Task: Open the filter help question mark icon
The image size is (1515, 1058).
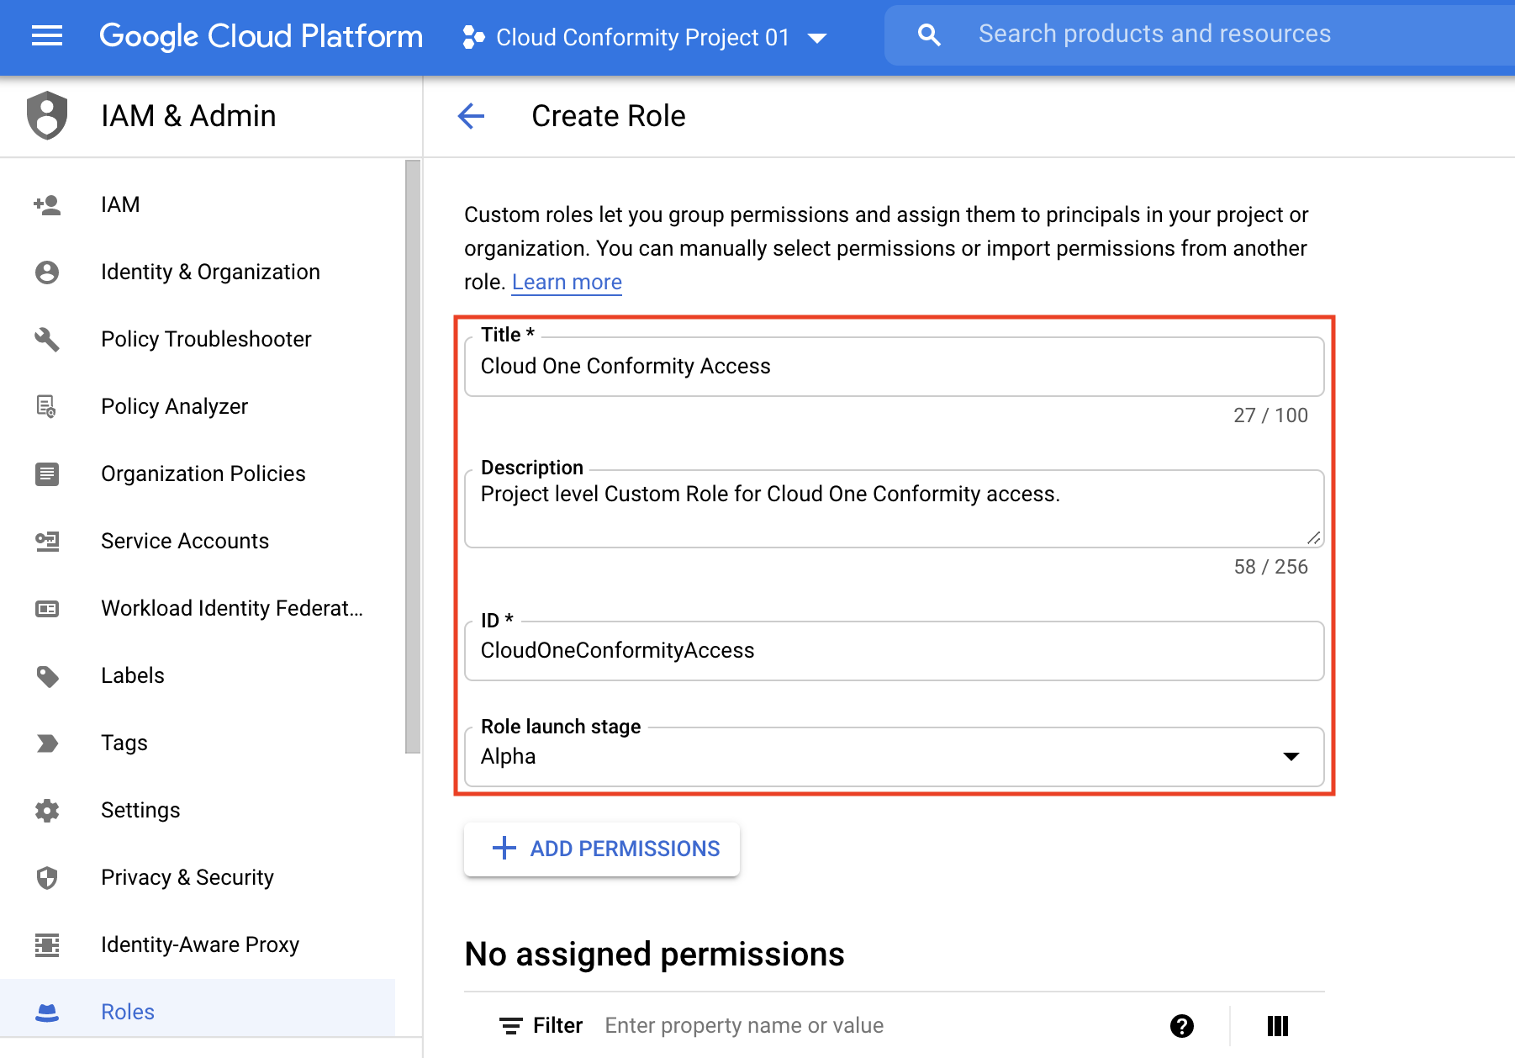Action: 1181,1026
